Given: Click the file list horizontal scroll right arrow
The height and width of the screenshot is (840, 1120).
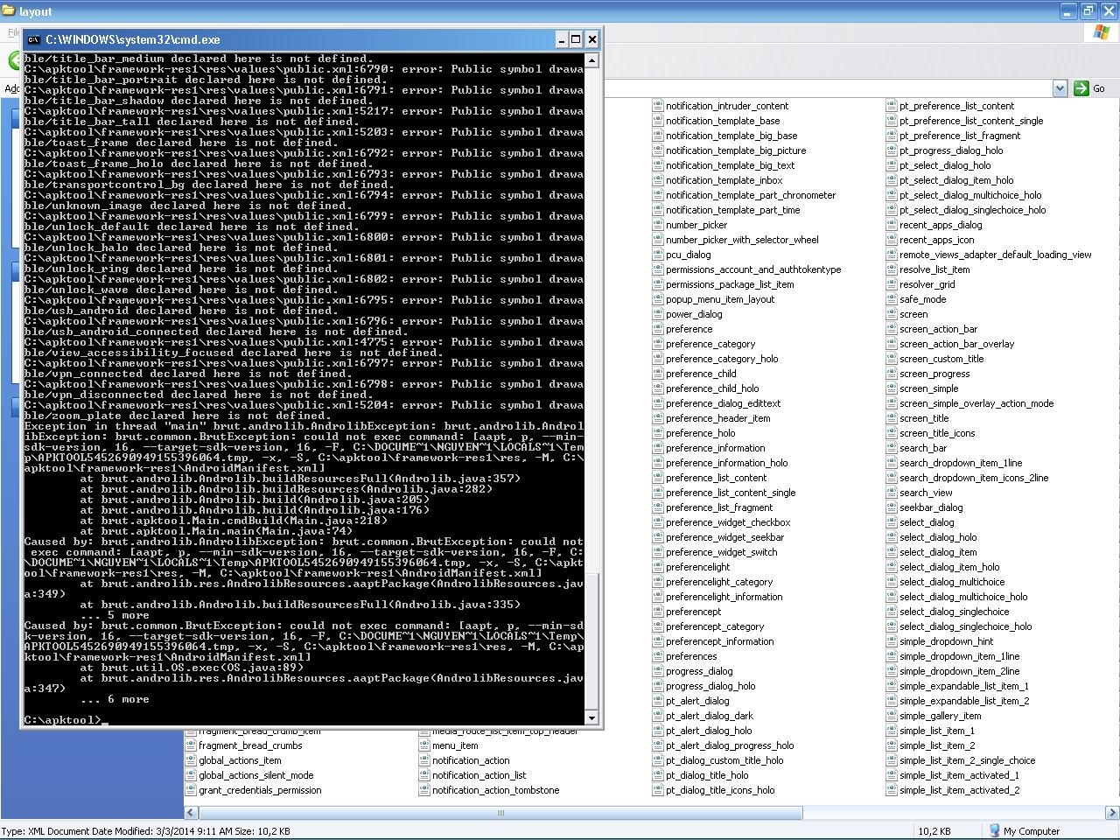Looking at the screenshot, I should pos(1112,813).
